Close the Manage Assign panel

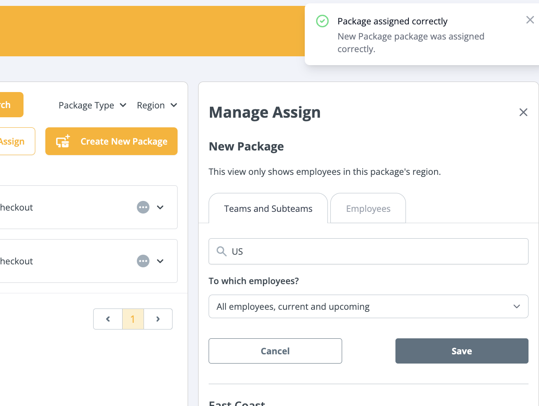click(523, 112)
